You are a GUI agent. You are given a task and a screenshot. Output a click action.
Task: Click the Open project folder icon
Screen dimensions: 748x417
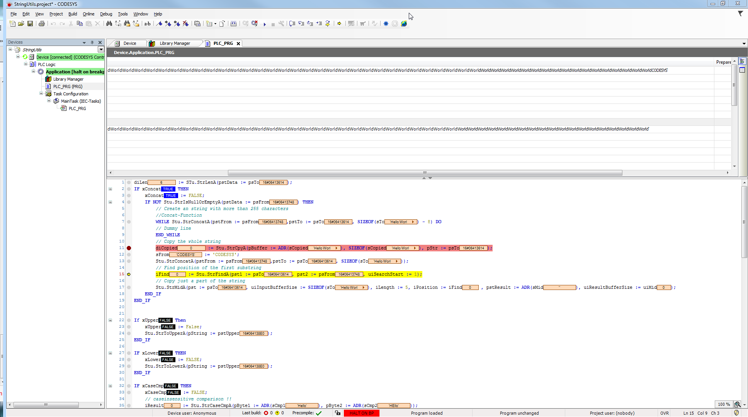coord(21,24)
